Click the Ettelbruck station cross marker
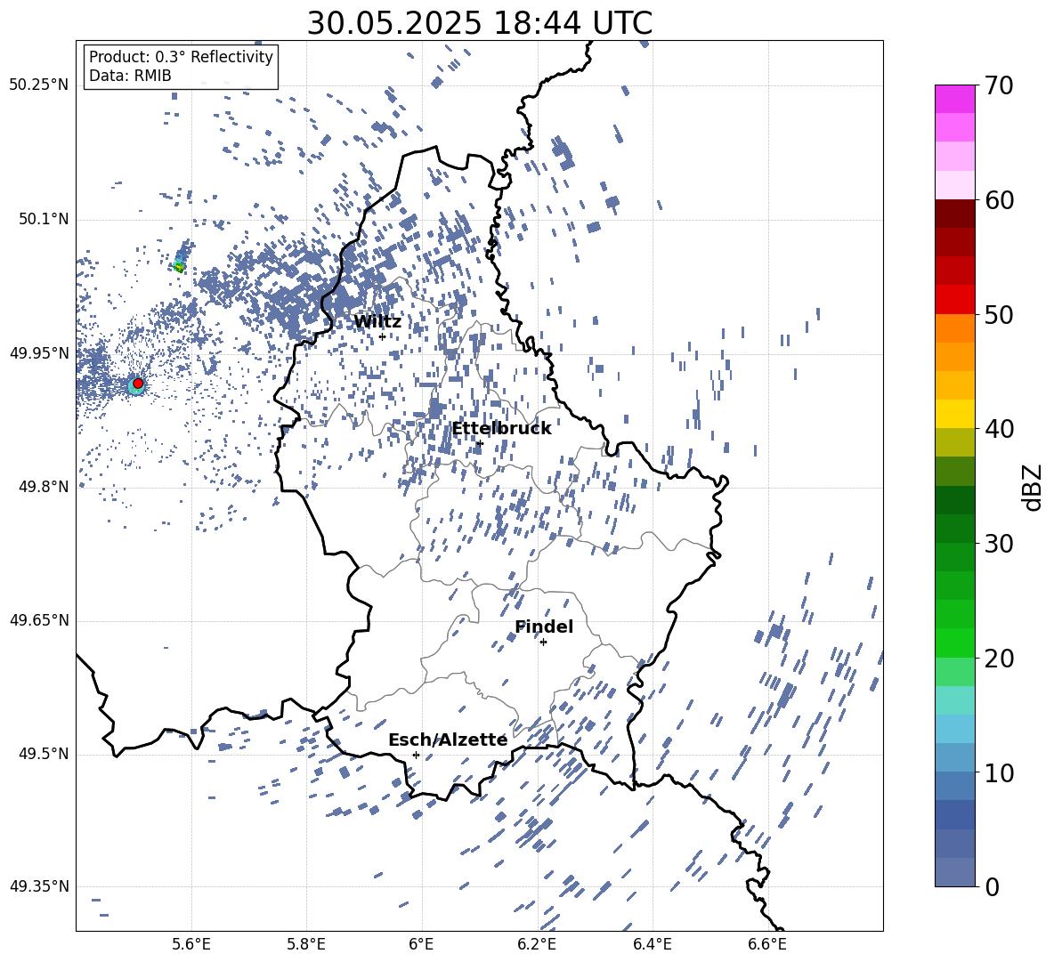The width and height of the screenshot is (1054, 962). tap(479, 443)
